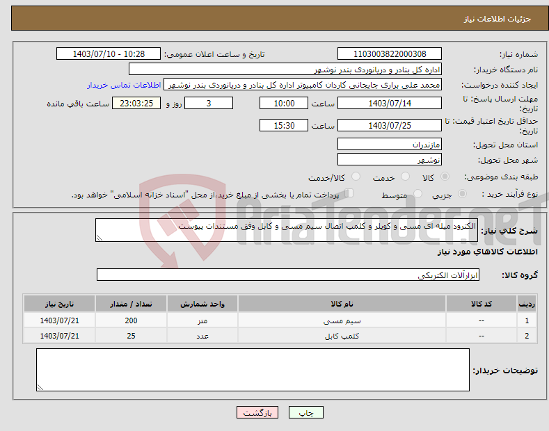This screenshot has height=431, width=549.
Task: Click the کد کالا column header
Action: 482,304
